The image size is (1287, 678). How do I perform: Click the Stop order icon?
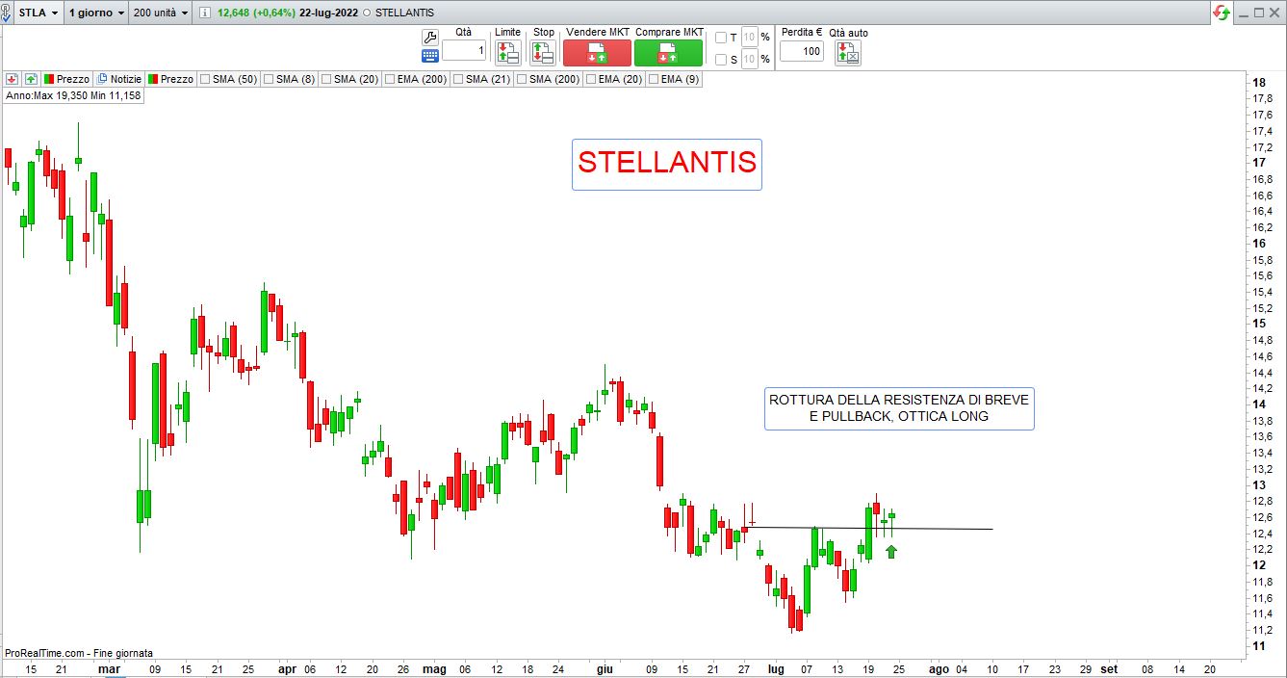pyautogui.click(x=543, y=53)
